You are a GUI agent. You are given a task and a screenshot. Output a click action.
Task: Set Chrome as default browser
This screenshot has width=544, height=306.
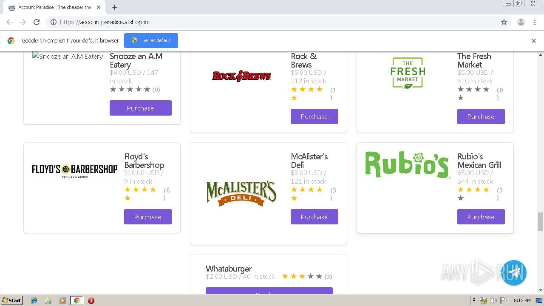(x=151, y=40)
